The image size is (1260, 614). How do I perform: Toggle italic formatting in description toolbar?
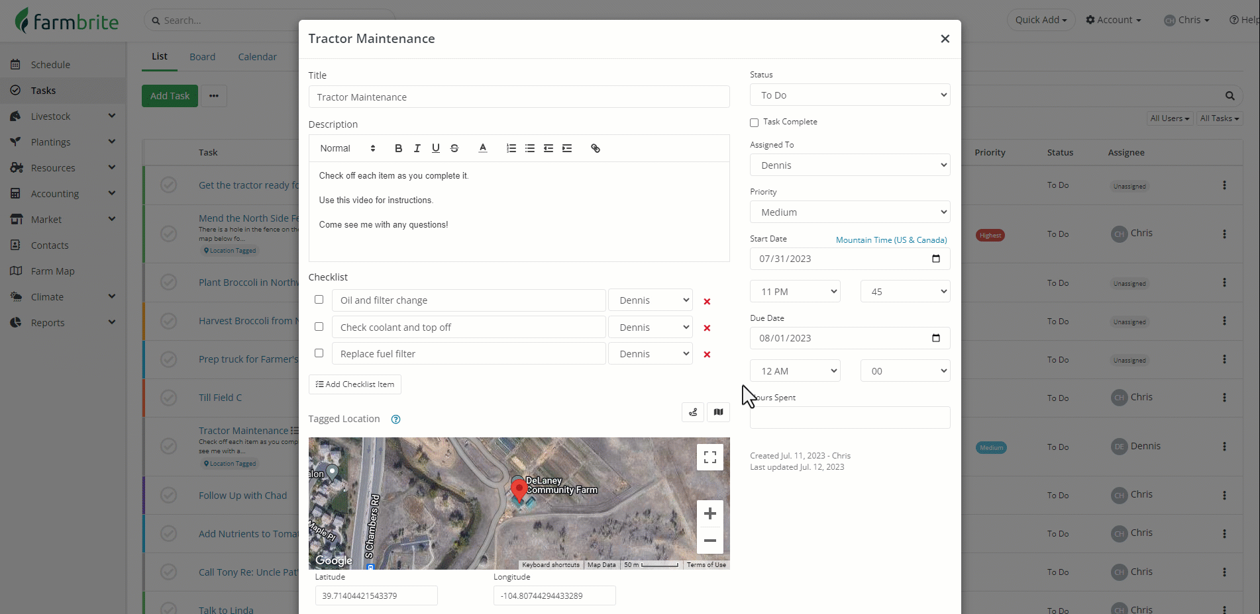(417, 148)
